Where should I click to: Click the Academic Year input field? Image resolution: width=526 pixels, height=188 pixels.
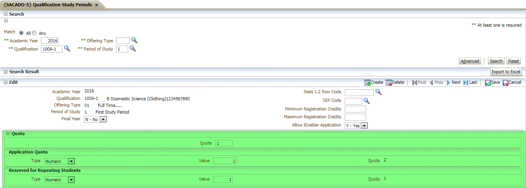click(x=50, y=41)
